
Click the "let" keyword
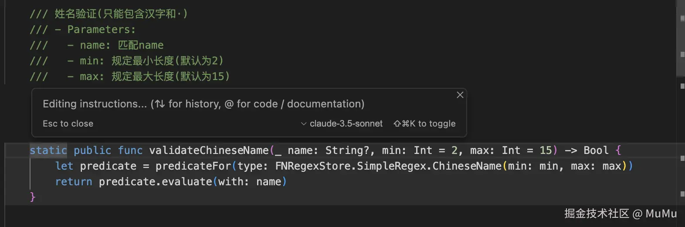64,166
